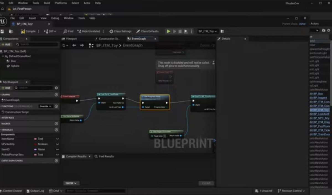Open play options three-dot menu

click(x=191, y=32)
